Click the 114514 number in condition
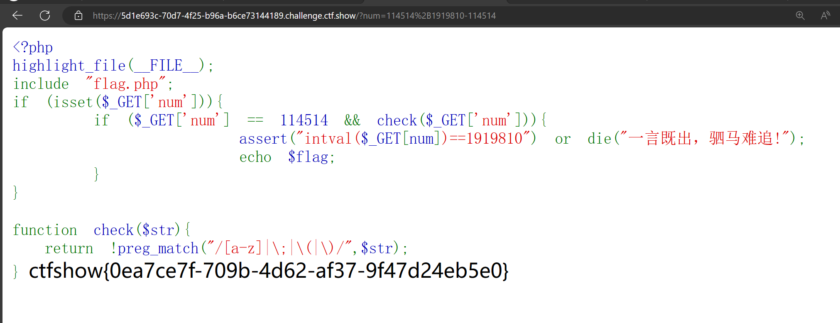840x323 pixels. click(304, 120)
